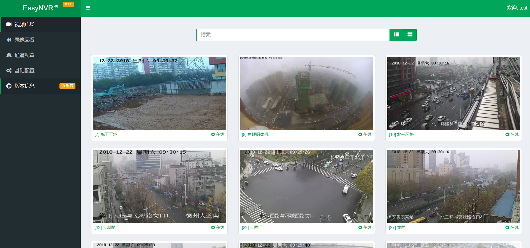
Task: Open 视频广场 menu item
Action: coord(40,24)
